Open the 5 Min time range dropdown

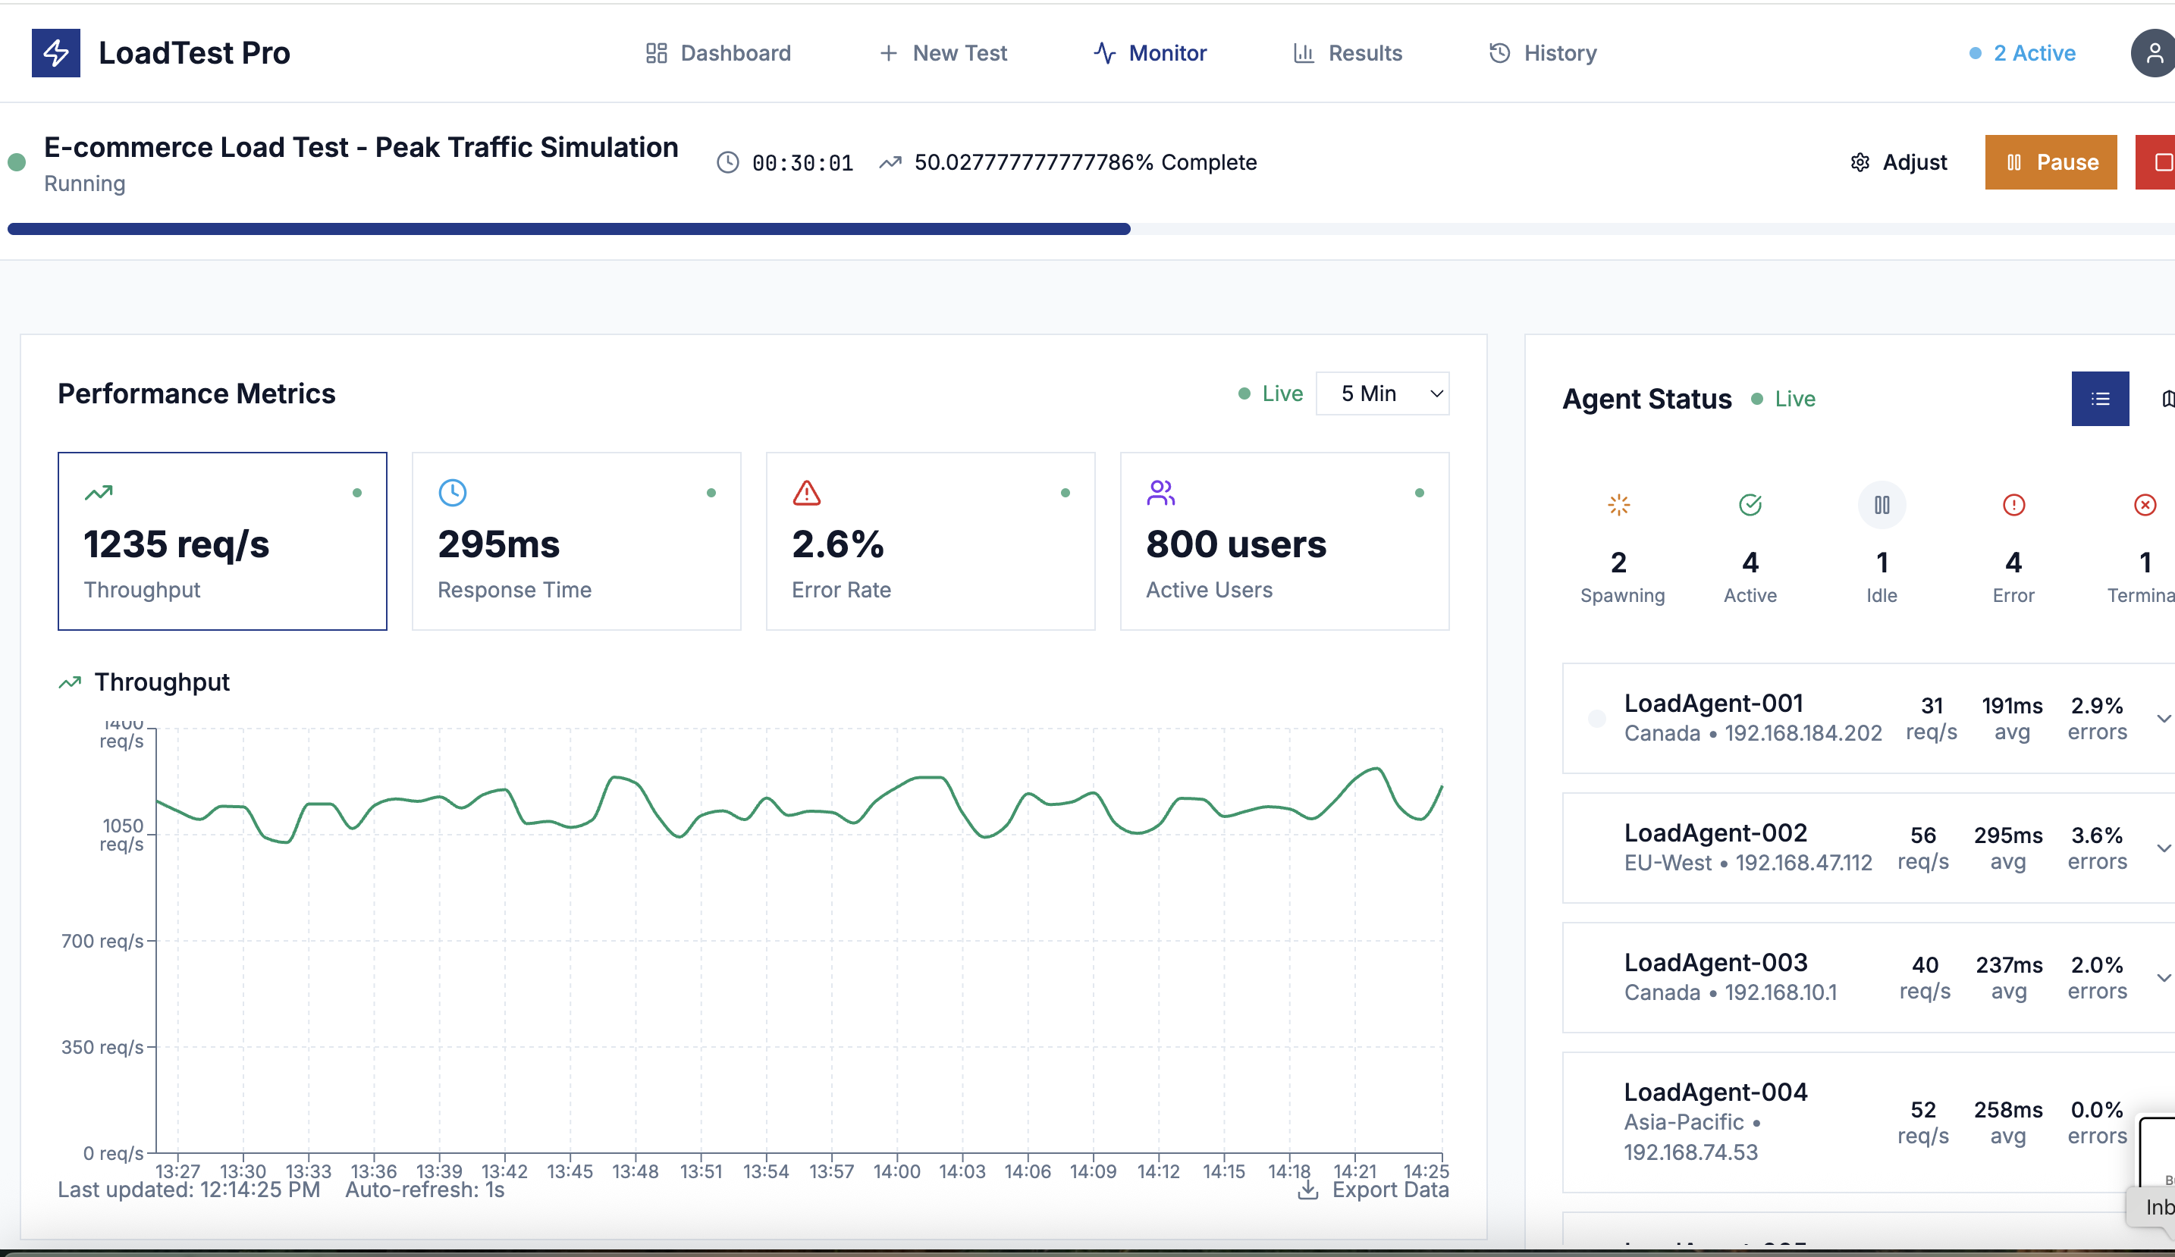pyautogui.click(x=1382, y=393)
